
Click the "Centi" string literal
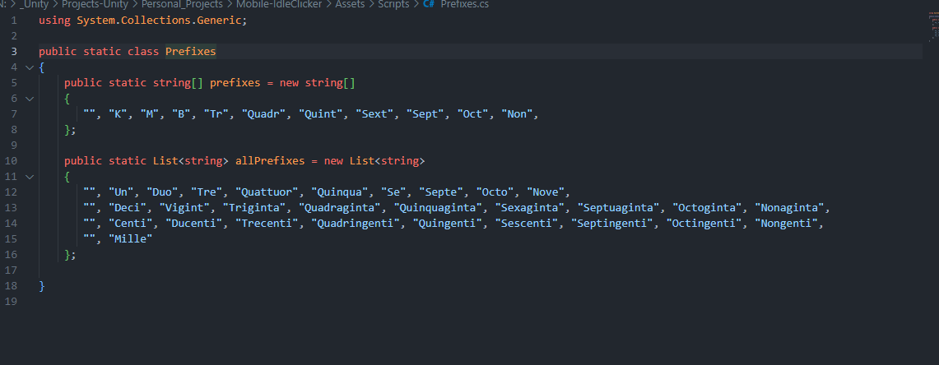click(x=130, y=223)
